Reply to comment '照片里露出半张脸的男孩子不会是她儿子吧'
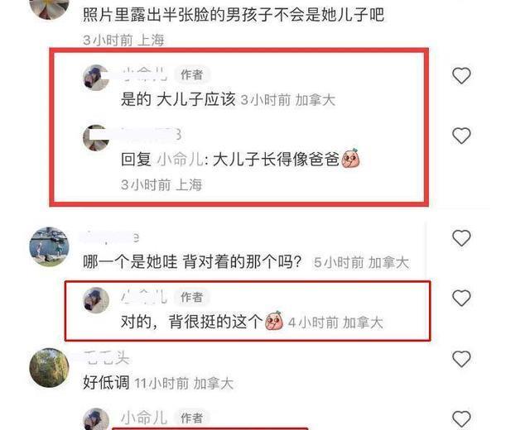The width and height of the screenshot is (530, 430). tap(234, 15)
